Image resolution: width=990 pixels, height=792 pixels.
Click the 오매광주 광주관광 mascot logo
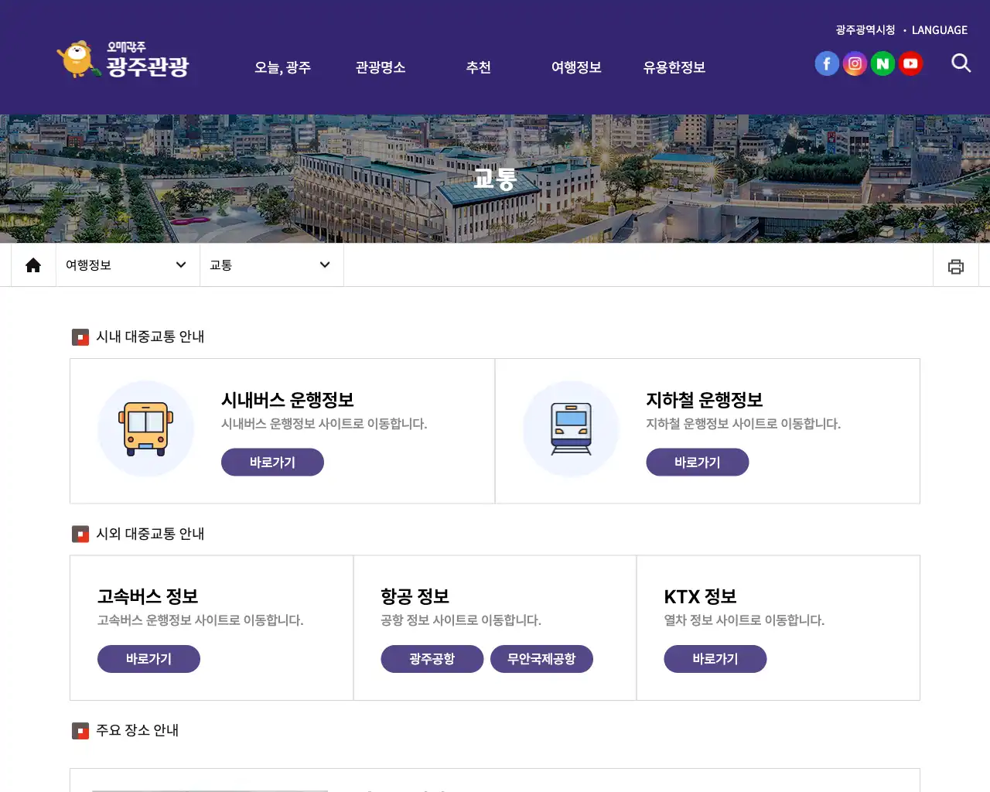pos(123,60)
